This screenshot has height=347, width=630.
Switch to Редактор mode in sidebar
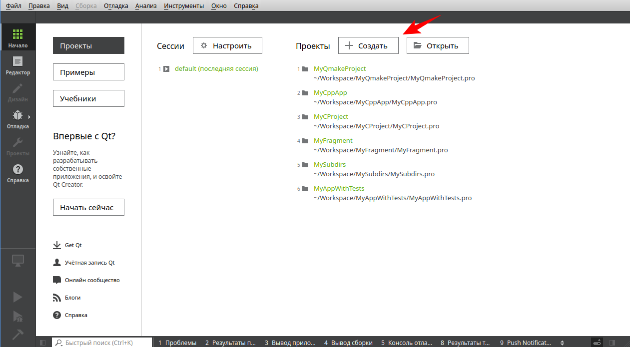tap(18, 65)
